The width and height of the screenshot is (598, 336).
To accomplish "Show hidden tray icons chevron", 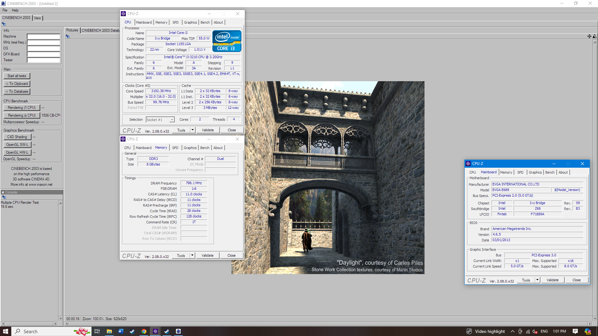I will coord(512,331).
